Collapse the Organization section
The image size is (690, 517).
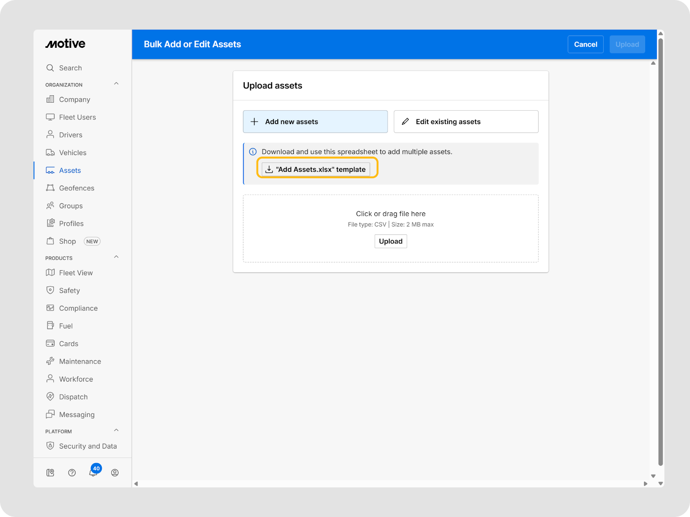[116, 84]
